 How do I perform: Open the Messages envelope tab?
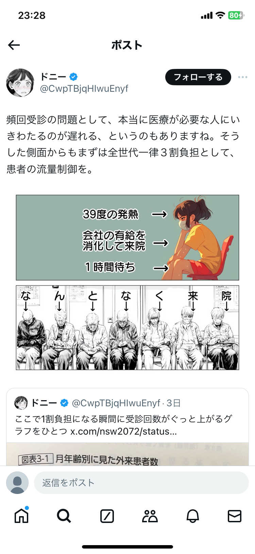235,516
